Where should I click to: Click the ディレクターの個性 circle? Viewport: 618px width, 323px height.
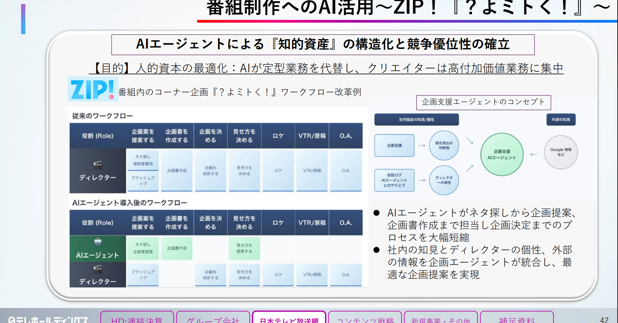pyautogui.click(x=444, y=180)
